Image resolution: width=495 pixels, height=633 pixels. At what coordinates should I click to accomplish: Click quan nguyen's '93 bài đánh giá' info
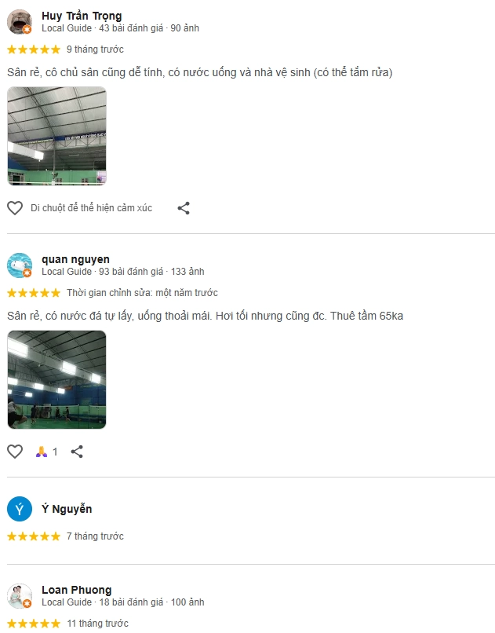[131, 271]
